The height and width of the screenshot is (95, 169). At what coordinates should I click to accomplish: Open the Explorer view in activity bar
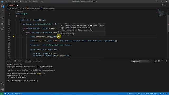[3, 6]
